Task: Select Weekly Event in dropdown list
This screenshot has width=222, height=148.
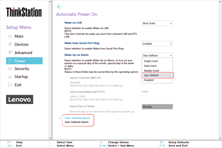Action: [151, 71]
